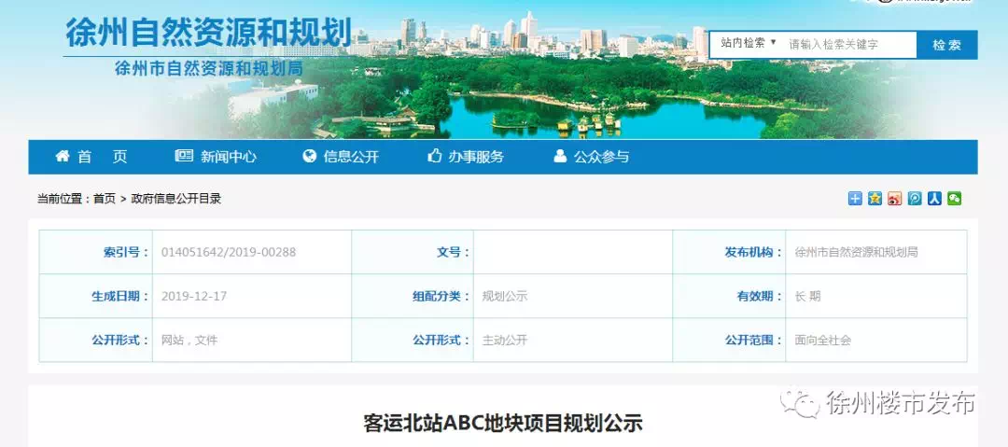Open the 首页 navigation menu item
Viewport: 1008px width, 447px height.
tap(103, 157)
